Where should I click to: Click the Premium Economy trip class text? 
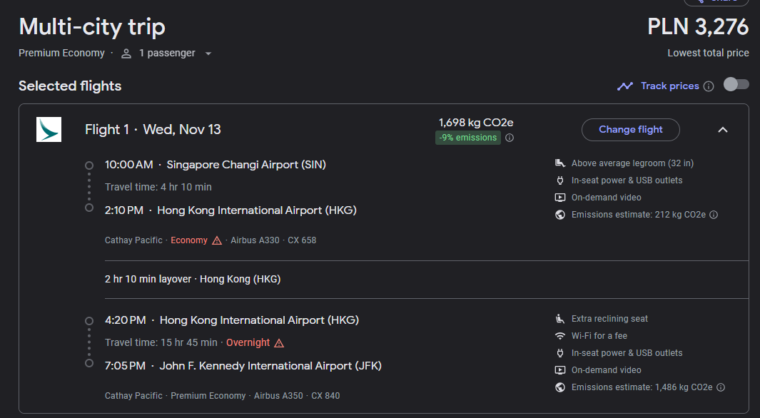(61, 53)
